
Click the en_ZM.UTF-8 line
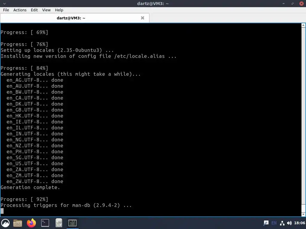pos(35,175)
